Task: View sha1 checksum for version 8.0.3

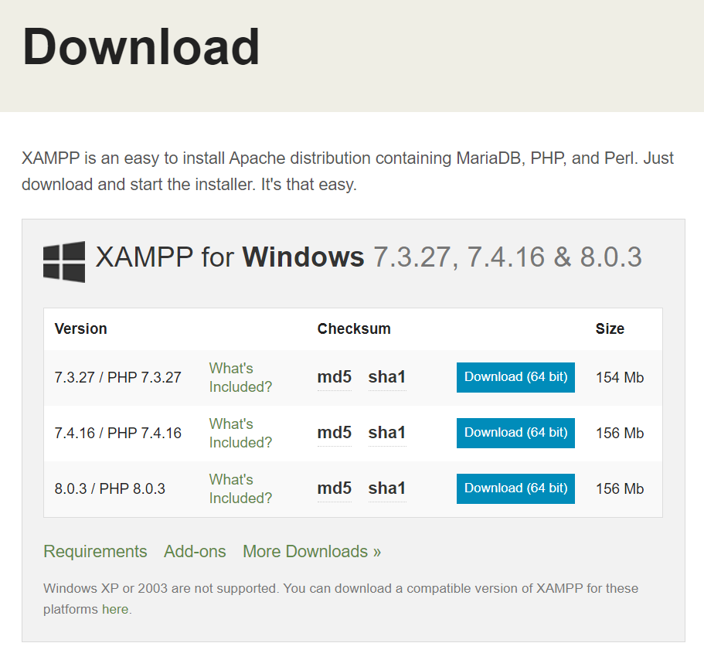Action: (386, 488)
